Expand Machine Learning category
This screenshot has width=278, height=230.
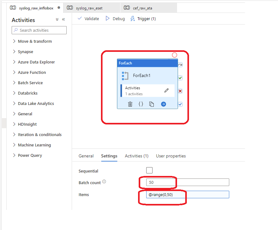point(32,145)
